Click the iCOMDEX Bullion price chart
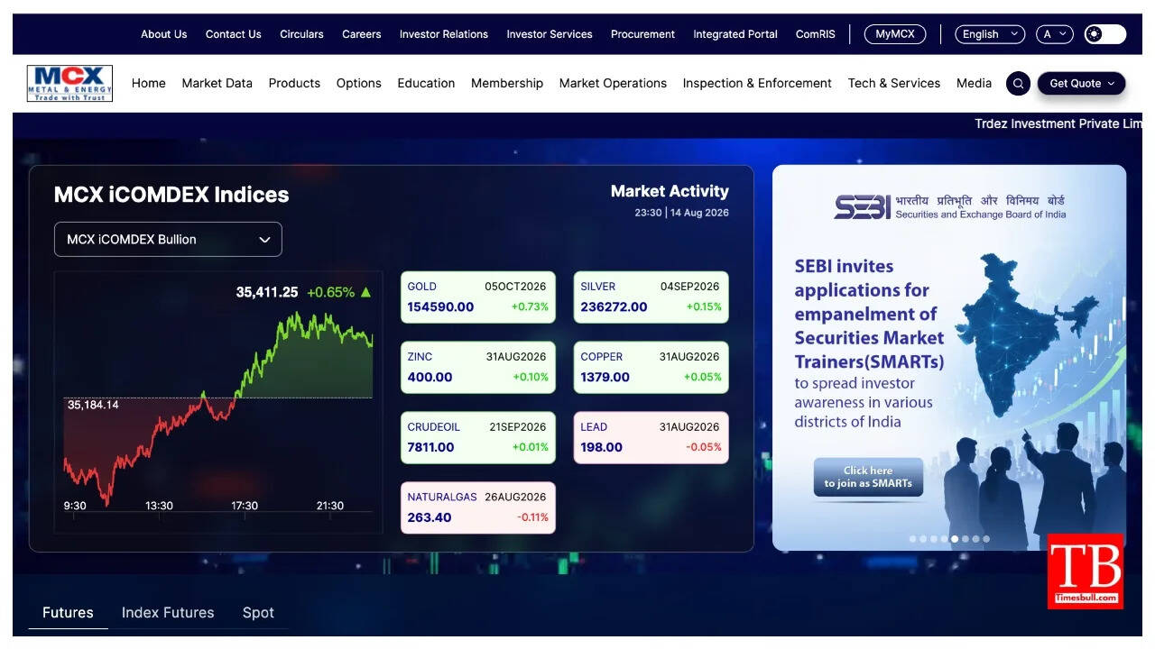The height and width of the screenshot is (649, 1155). [x=218, y=402]
